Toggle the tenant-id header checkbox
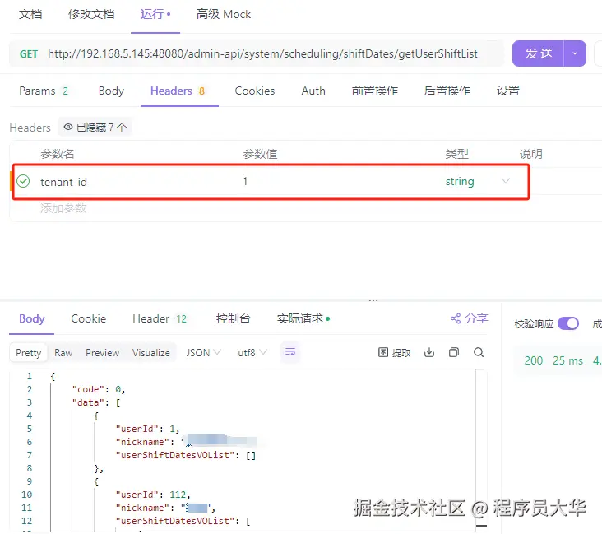This screenshot has width=602, height=534. click(x=23, y=181)
